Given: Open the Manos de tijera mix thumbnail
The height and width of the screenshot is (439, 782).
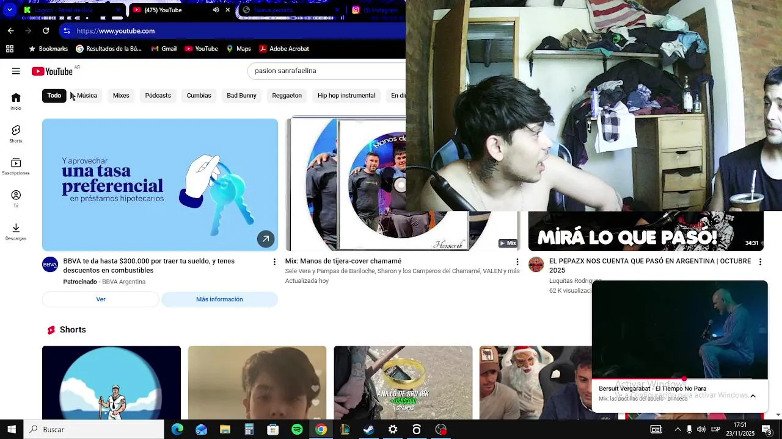Looking at the screenshot, I should 346,185.
